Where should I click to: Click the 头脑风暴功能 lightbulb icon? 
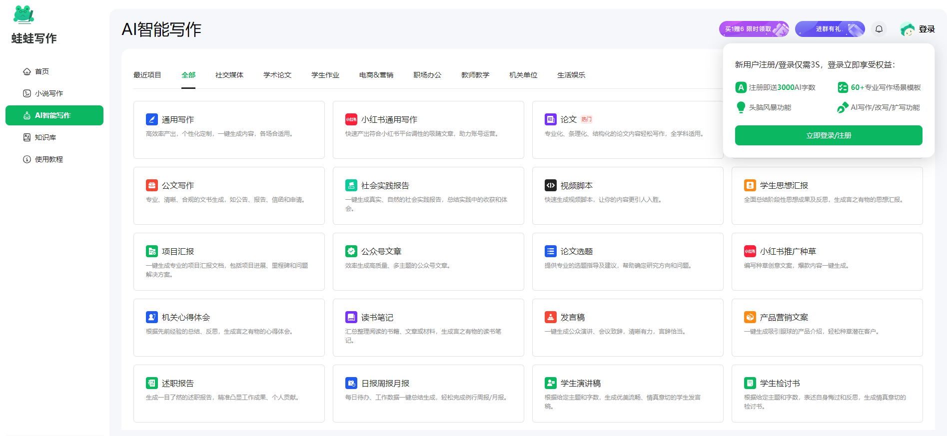[741, 107]
